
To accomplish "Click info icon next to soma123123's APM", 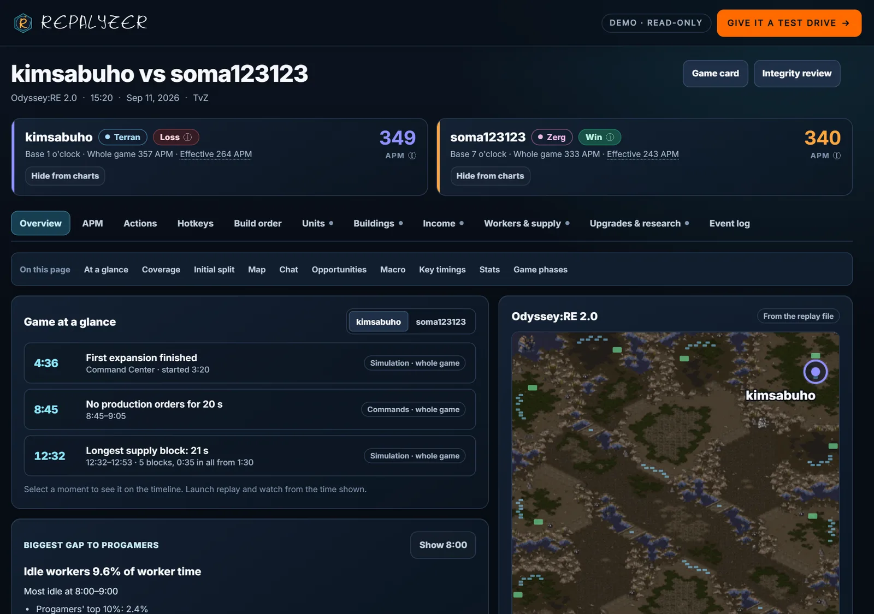I will (837, 156).
